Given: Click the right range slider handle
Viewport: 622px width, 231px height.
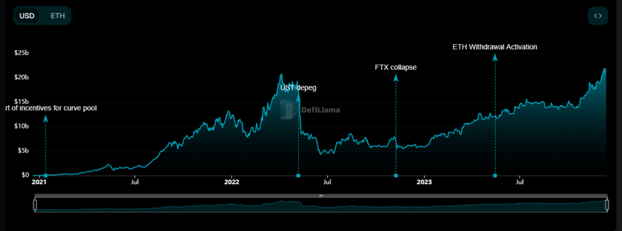Looking at the screenshot, I should (607, 205).
